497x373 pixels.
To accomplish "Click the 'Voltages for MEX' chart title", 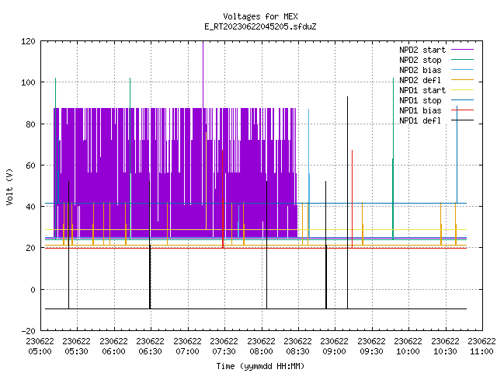I will (x=260, y=16).
